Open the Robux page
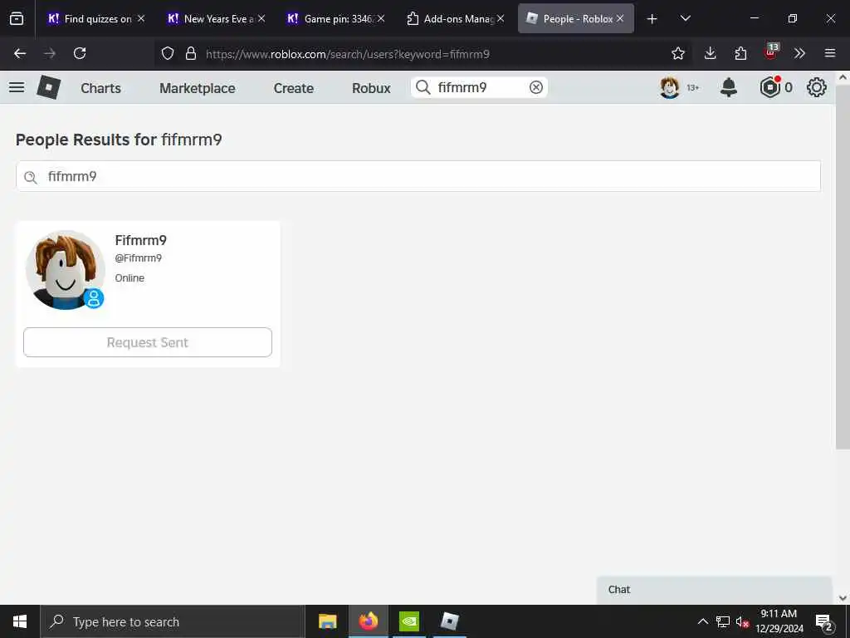850x638 pixels. tap(371, 88)
